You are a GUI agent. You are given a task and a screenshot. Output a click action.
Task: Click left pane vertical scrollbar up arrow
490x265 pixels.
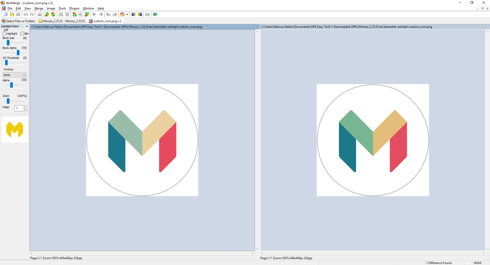[x=257, y=32]
